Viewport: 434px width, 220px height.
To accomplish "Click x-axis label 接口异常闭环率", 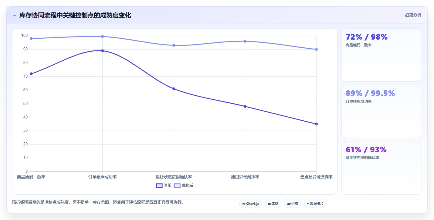I will tap(245, 177).
